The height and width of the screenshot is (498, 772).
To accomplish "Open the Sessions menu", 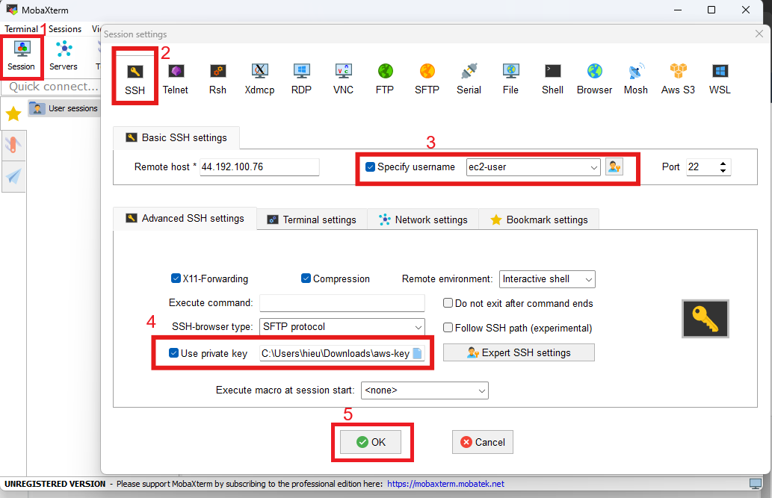I will [65, 29].
